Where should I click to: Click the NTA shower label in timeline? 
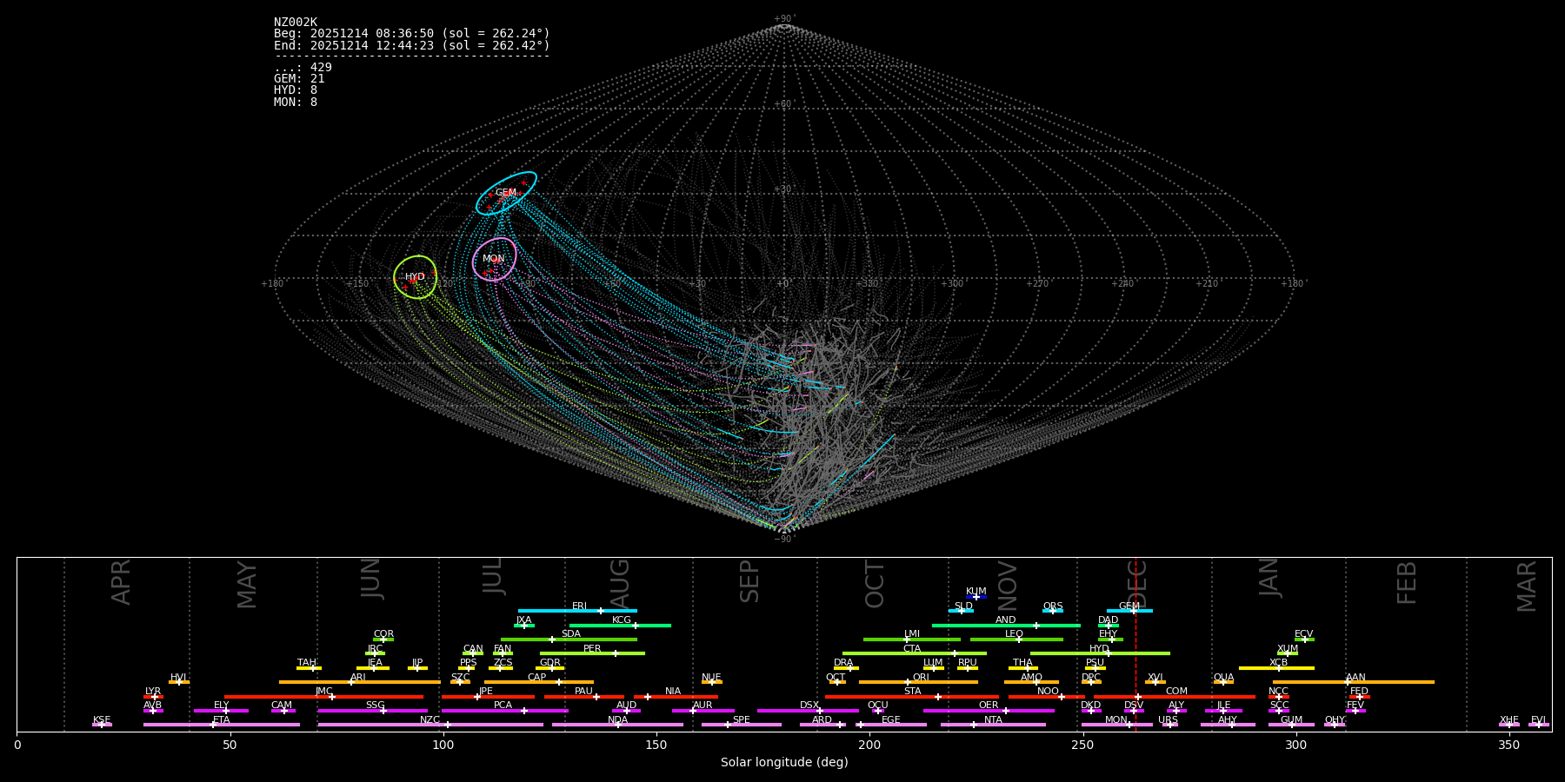994,720
